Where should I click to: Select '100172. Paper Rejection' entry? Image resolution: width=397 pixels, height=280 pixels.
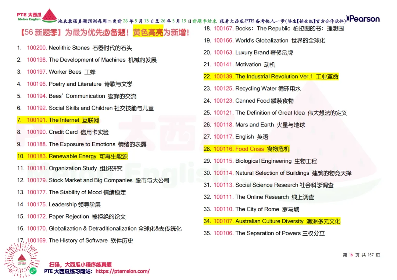pyautogui.click(x=71, y=217)
